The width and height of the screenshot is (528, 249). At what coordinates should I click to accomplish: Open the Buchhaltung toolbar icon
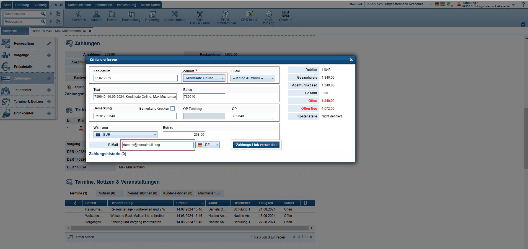click(131, 14)
